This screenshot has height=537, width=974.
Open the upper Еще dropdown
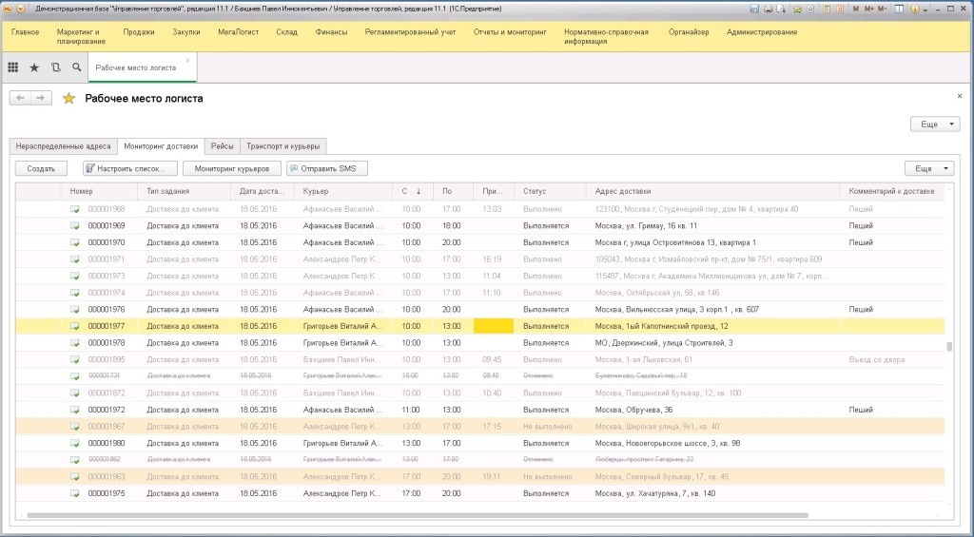(x=935, y=125)
